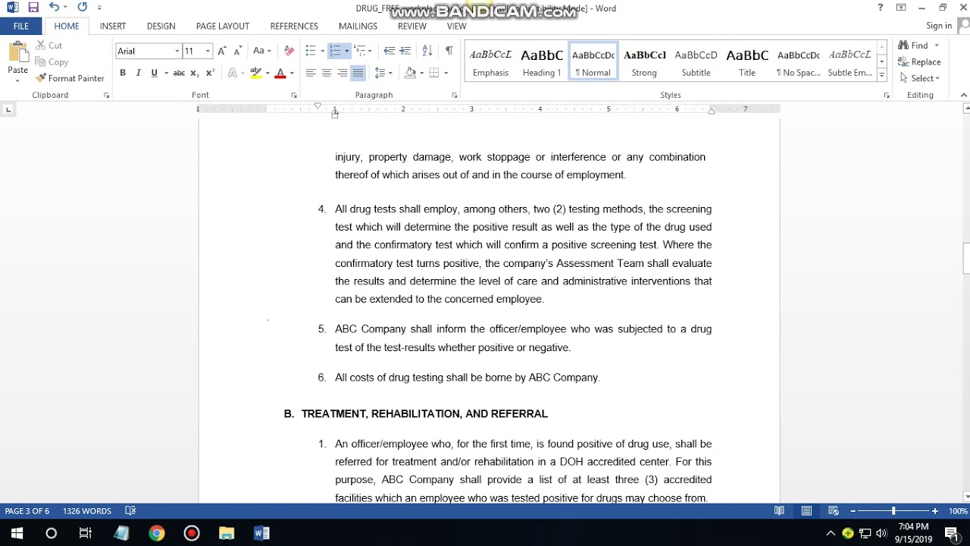Open the font size dropdown

coord(208,51)
